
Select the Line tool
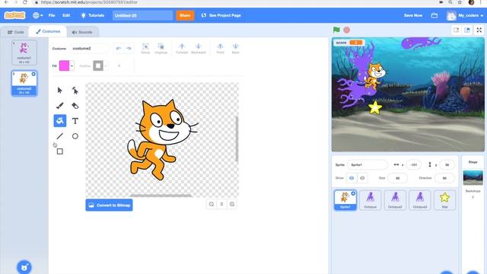[x=59, y=136]
